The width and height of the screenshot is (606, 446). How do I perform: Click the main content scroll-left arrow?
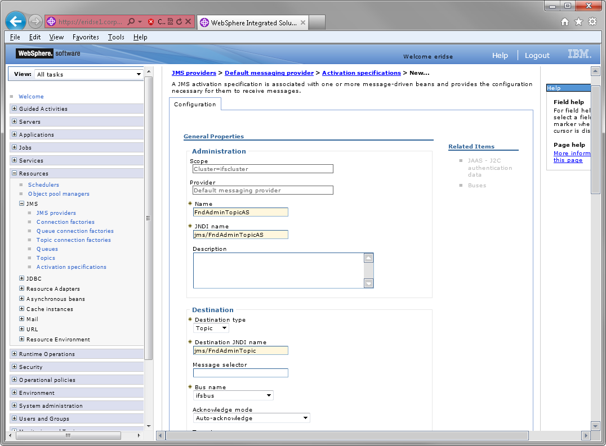pos(161,435)
